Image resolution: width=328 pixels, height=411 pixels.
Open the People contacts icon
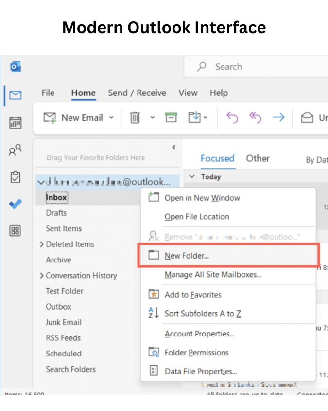15,150
